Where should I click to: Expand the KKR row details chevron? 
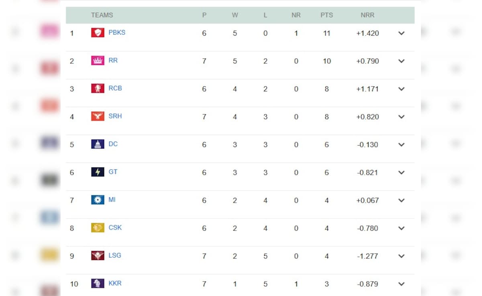click(x=401, y=284)
